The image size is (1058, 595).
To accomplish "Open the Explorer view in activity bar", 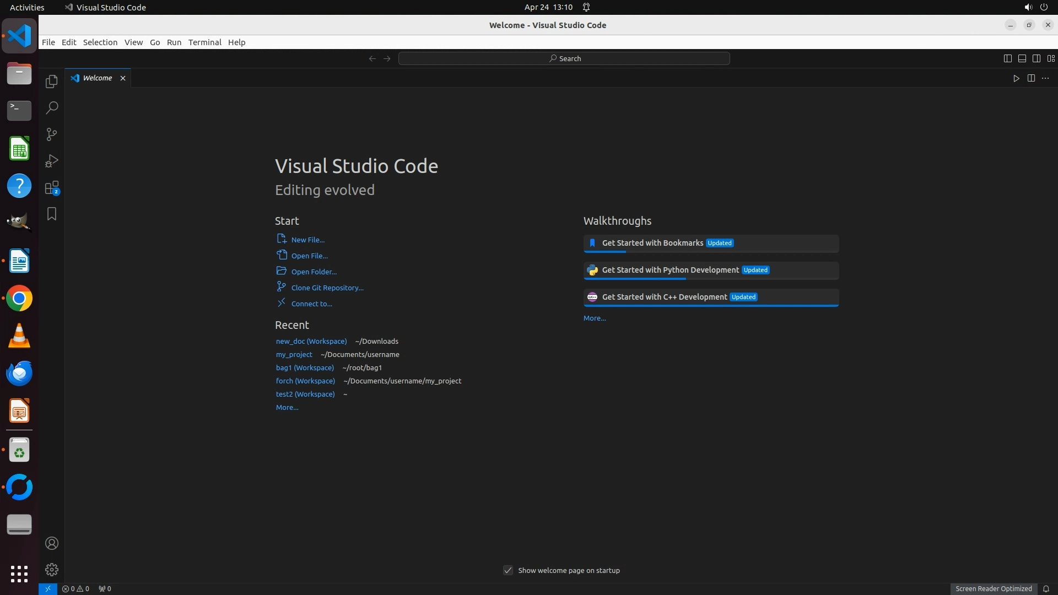I will (x=52, y=82).
